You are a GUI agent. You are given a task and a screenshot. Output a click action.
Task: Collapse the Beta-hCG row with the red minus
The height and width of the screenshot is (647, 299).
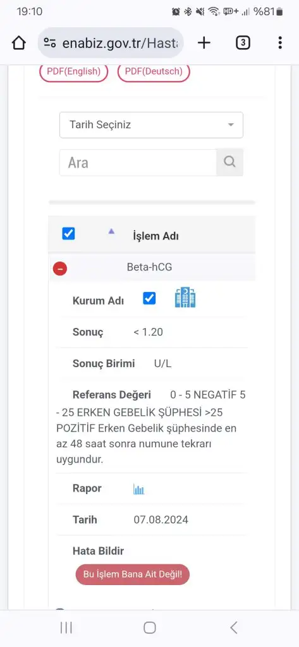tap(60, 269)
